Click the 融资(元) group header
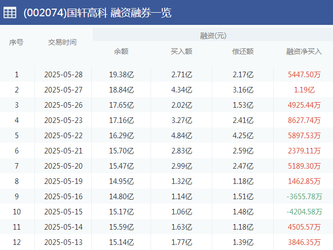This screenshot has width=333, height=250. pos(213,36)
